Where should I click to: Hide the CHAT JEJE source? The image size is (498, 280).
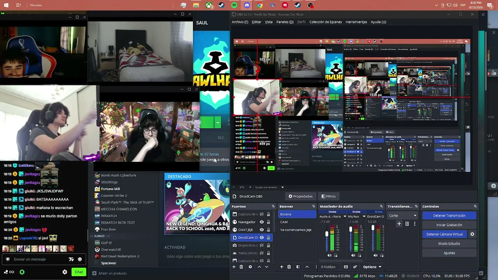[261, 230]
